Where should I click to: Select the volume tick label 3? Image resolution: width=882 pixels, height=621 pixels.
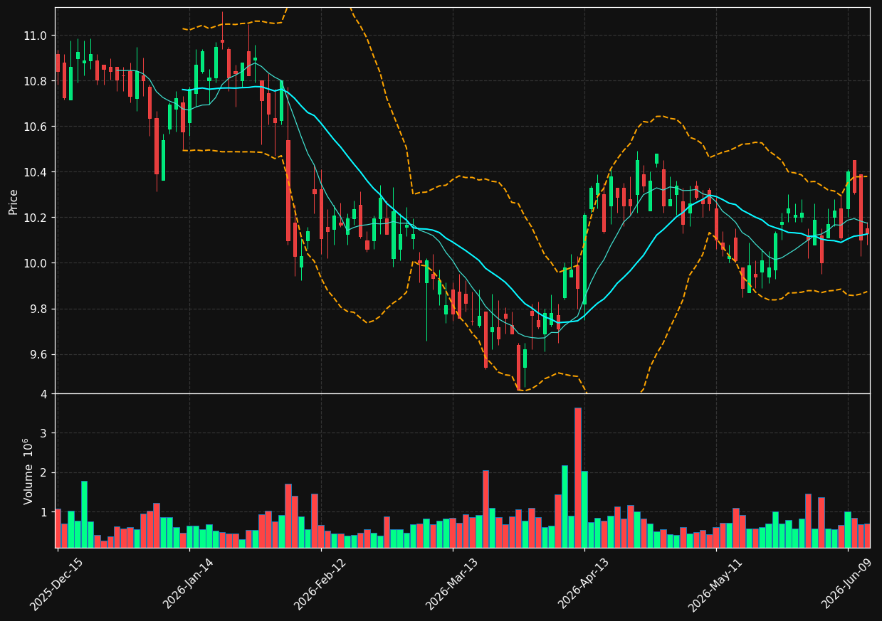43,433
